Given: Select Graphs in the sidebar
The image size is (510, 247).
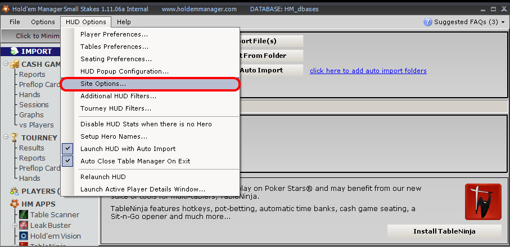Looking at the screenshot, I should coord(31,115).
